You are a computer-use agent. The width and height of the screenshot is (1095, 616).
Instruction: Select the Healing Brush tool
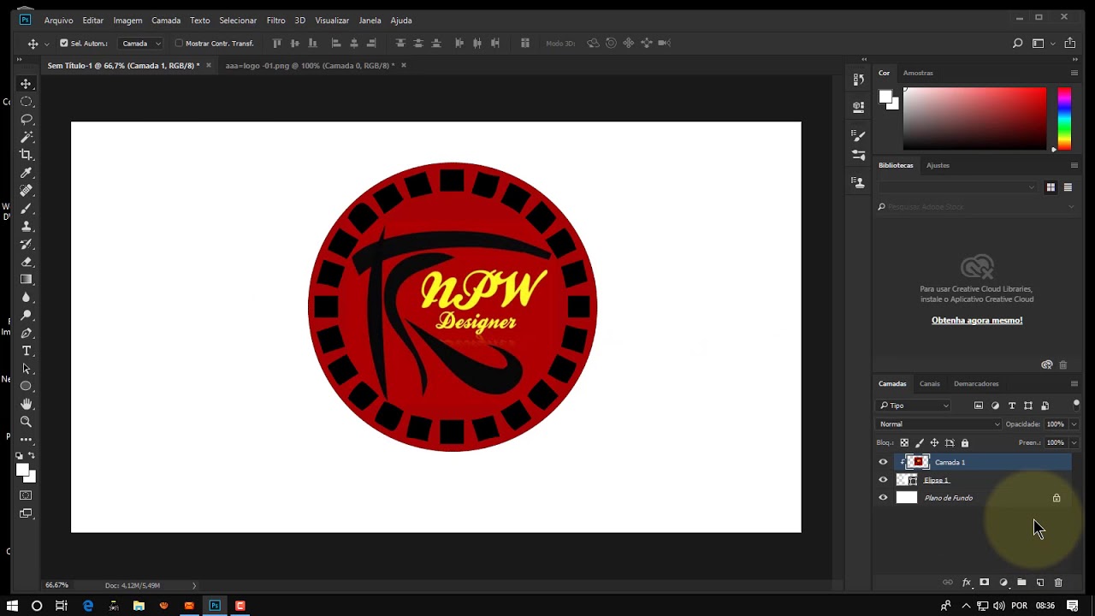26,191
